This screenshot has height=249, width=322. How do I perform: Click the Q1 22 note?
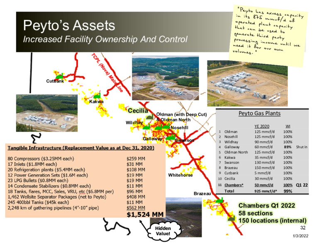[302, 185]
